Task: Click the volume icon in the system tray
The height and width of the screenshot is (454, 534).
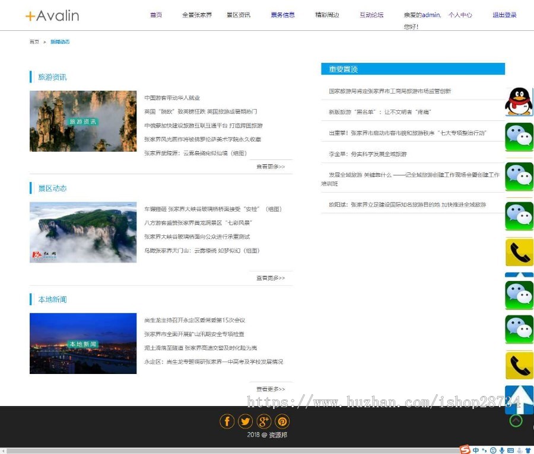Action: (x=501, y=450)
